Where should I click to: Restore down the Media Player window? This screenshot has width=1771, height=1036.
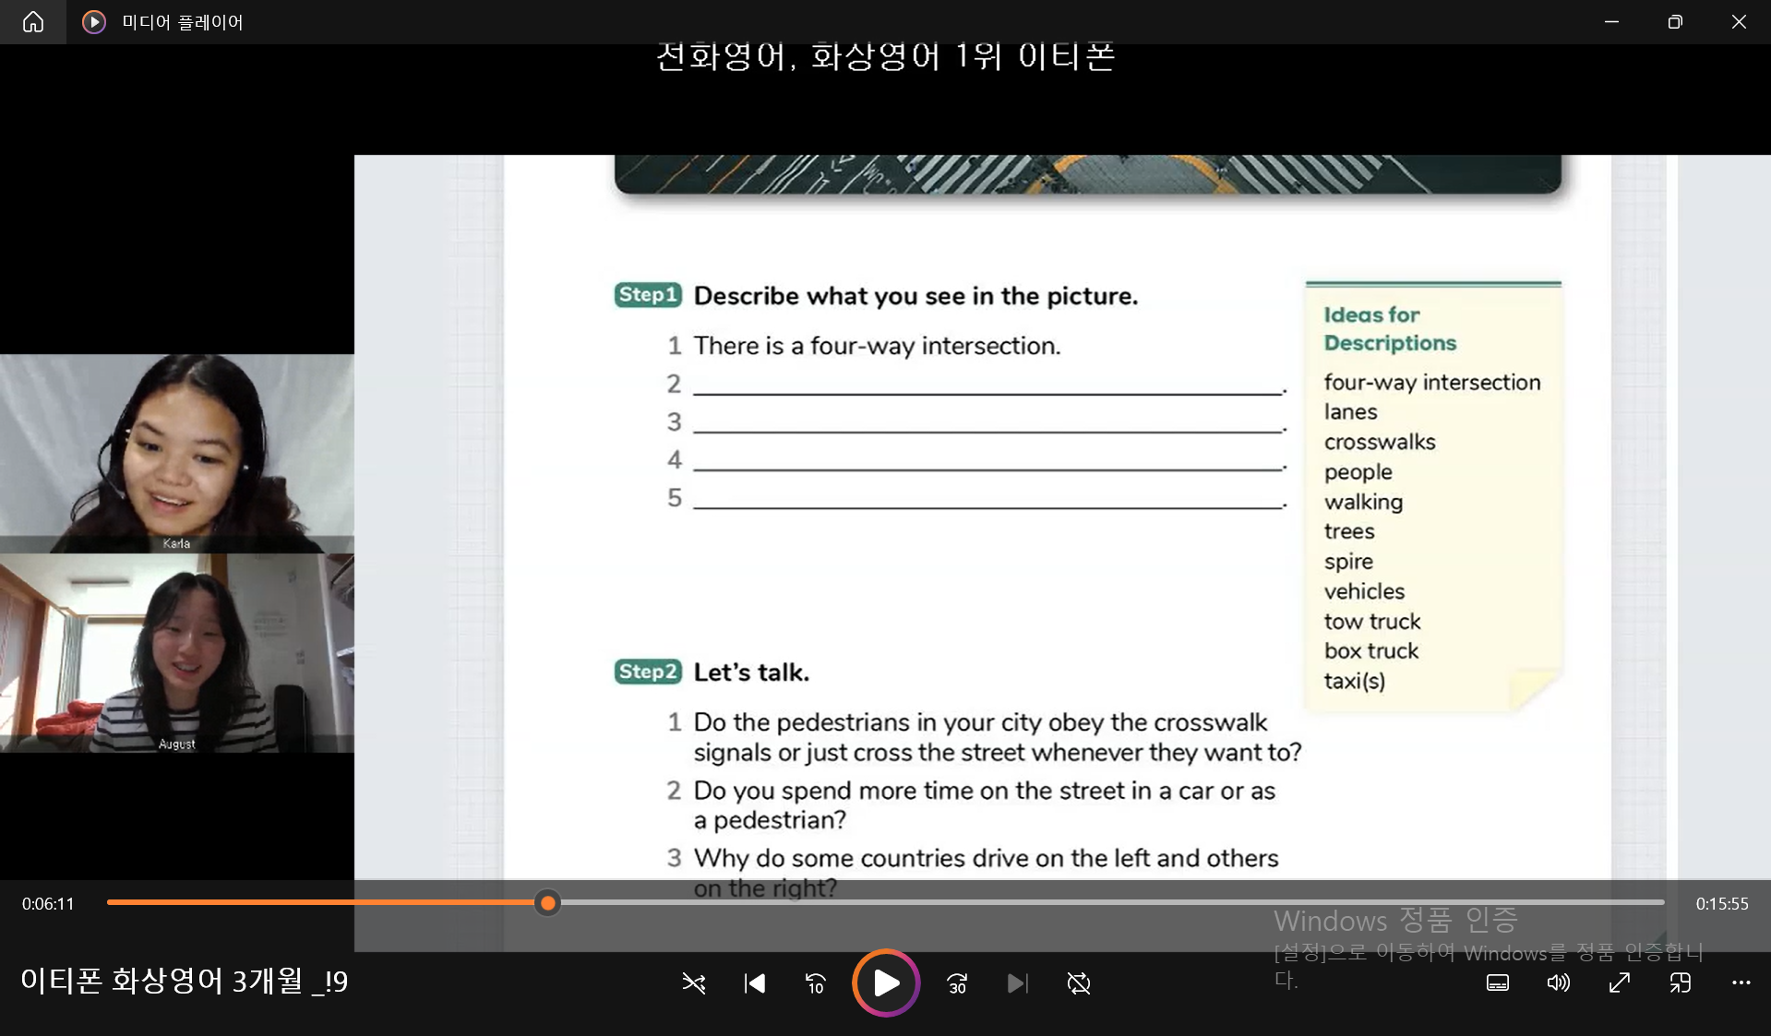(x=1675, y=22)
